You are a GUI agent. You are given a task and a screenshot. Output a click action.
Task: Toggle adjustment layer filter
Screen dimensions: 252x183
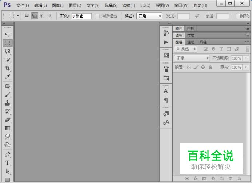coord(213,49)
